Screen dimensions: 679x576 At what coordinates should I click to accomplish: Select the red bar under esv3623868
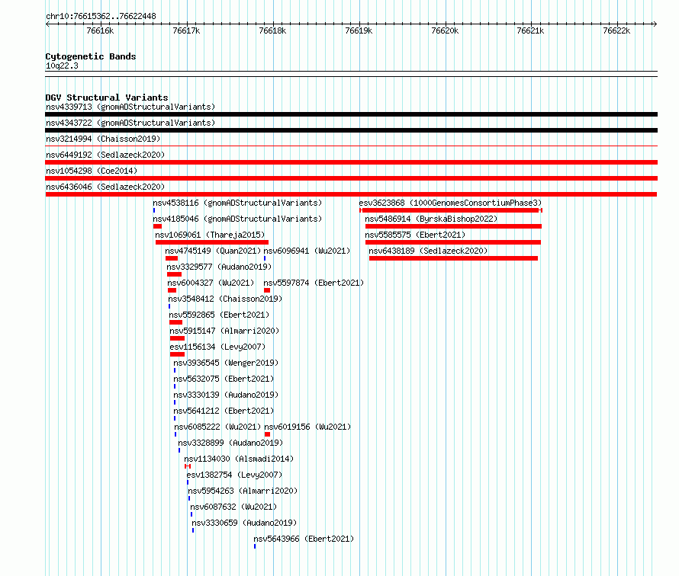coord(451,210)
